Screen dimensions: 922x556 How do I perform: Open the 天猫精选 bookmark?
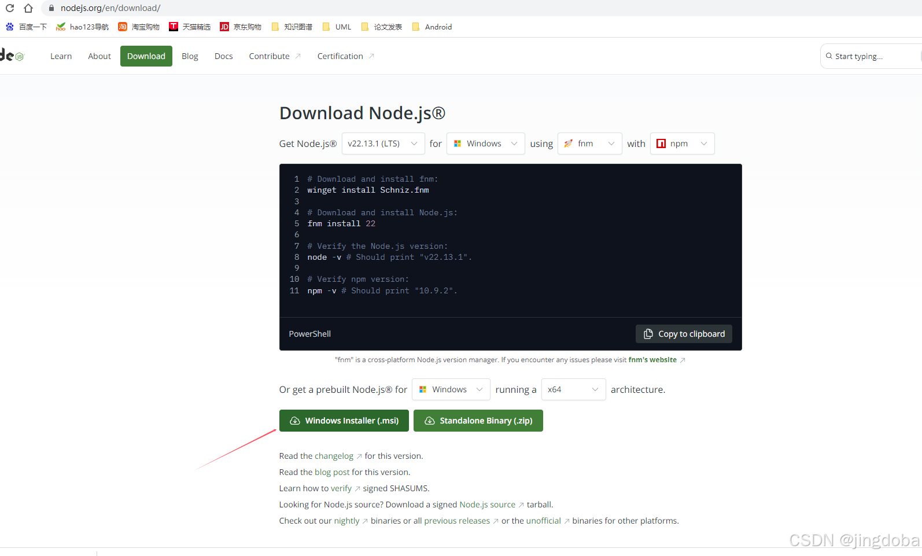click(x=190, y=27)
